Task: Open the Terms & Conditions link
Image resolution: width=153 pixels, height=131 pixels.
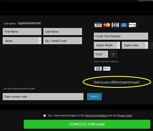Action: pyautogui.click(x=96, y=115)
